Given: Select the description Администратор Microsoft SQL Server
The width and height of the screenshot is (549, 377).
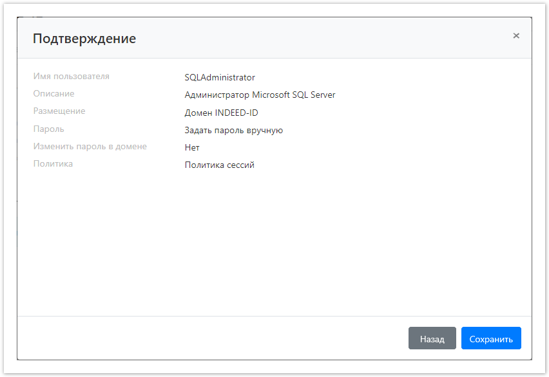Looking at the screenshot, I should [x=260, y=94].
